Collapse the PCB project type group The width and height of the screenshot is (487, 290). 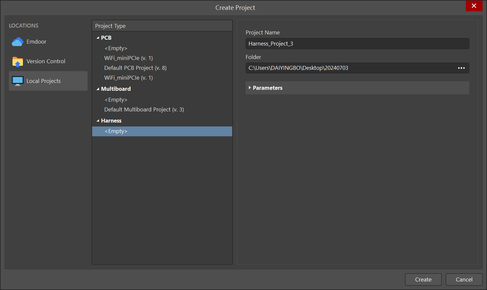(98, 38)
